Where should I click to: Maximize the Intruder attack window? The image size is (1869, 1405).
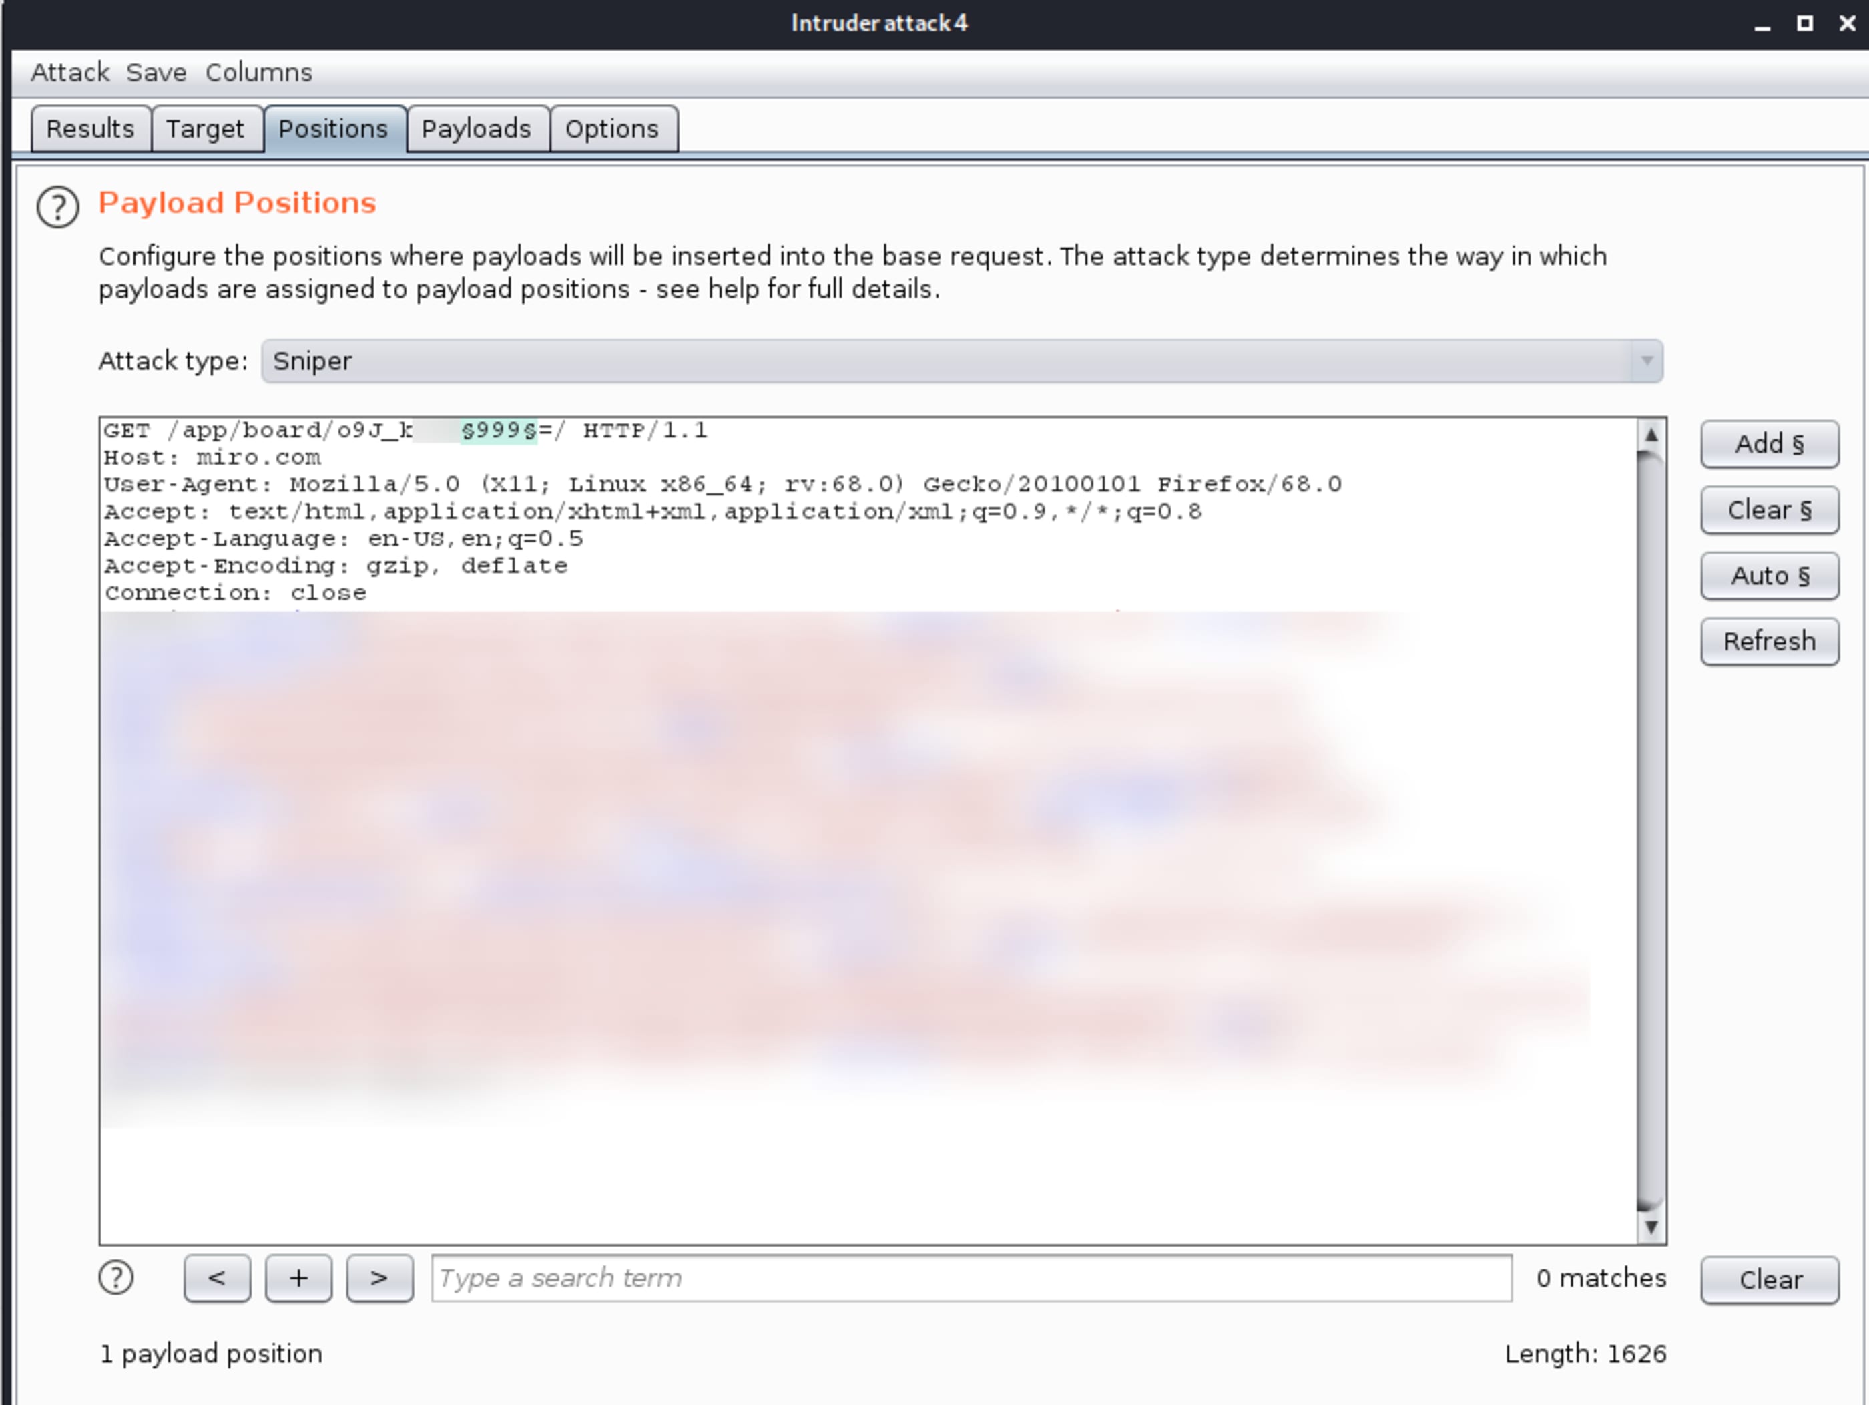click(x=1804, y=23)
